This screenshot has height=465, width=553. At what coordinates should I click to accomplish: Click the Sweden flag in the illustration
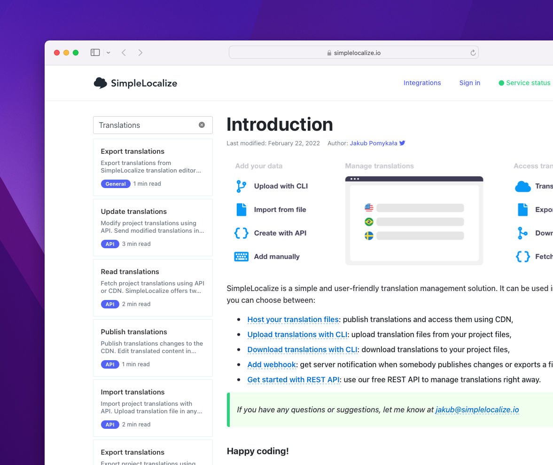(x=369, y=236)
